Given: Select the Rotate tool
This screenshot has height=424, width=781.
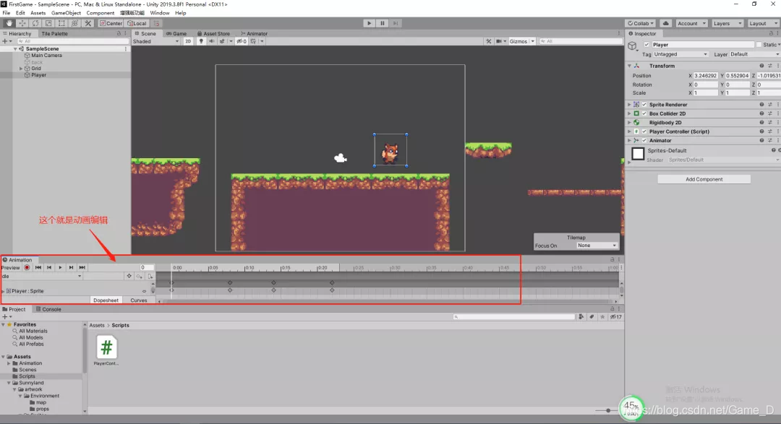Looking at the screenshot, I should pyautogui.click(x=35, y=23).
